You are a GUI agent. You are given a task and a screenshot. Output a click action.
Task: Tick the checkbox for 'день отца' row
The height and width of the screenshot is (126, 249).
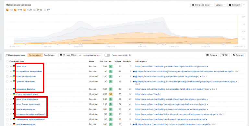[x=7, y=67]
